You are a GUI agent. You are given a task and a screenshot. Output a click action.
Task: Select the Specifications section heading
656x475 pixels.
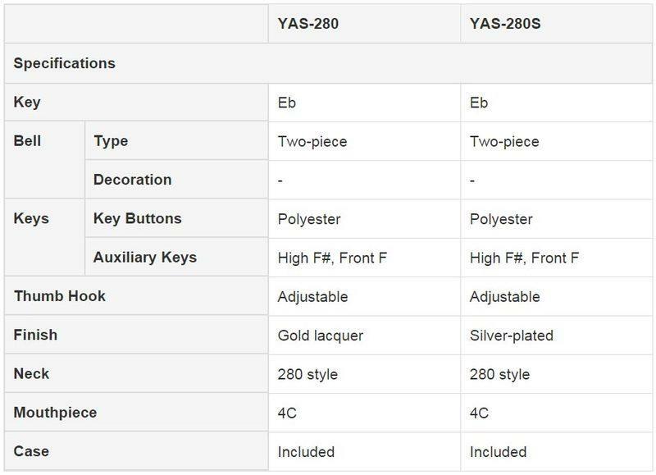click(x=65, y=63)
